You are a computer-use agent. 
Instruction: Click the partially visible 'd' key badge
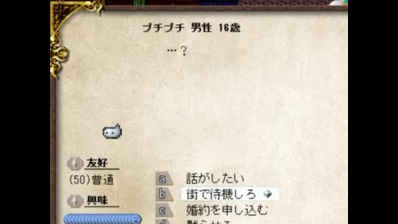pos(164,222)
